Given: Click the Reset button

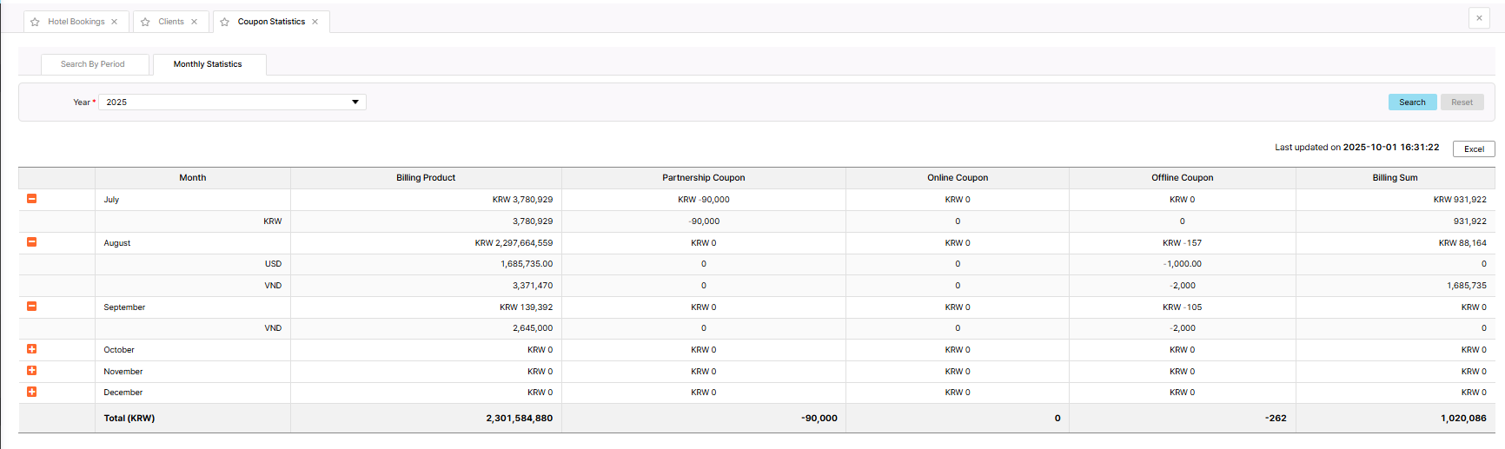Looking at the screenshot, I should pos(1462,102).
